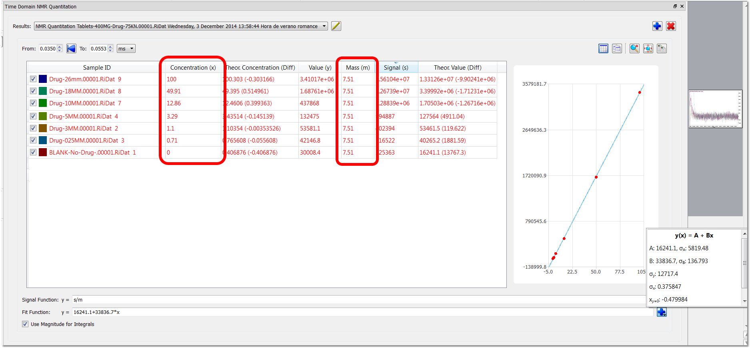Open the ms units dropdown
Image resolution: width=750 pixels, height=348 pixels.
[x=126, y=48]
